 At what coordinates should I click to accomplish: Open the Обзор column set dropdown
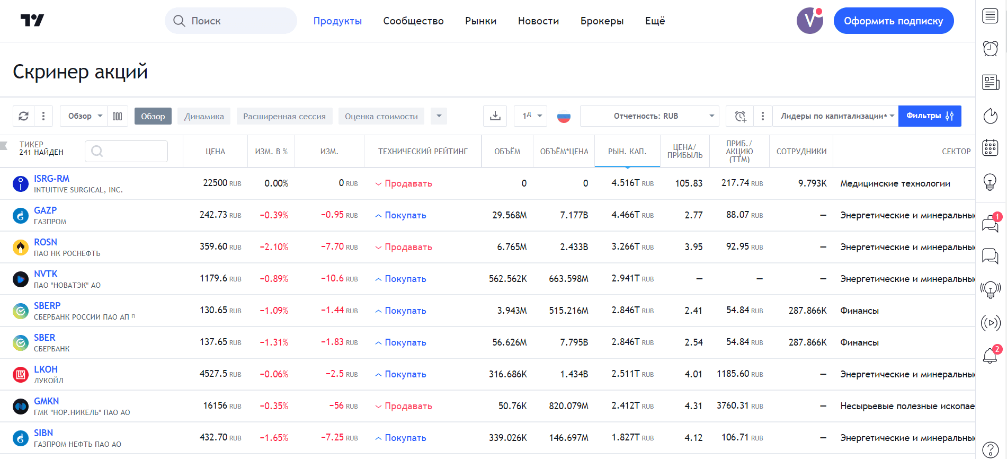click(x=84, y=116)
